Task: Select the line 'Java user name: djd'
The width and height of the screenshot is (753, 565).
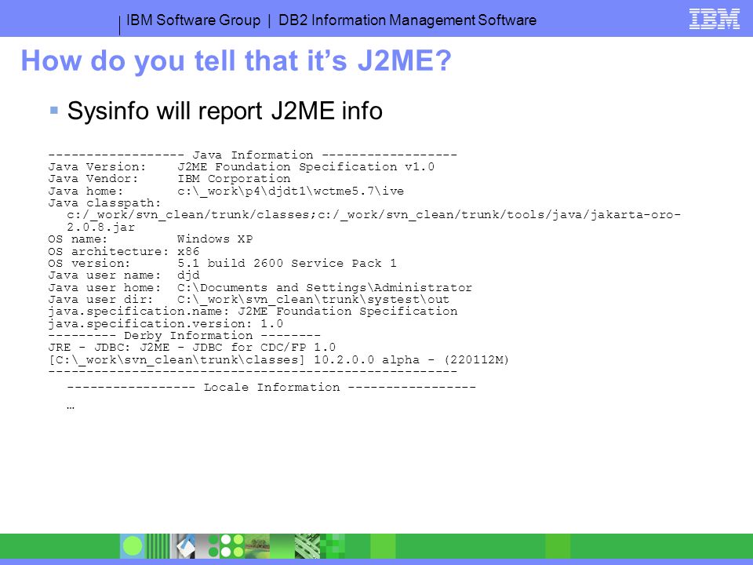Action: [124, 275]
